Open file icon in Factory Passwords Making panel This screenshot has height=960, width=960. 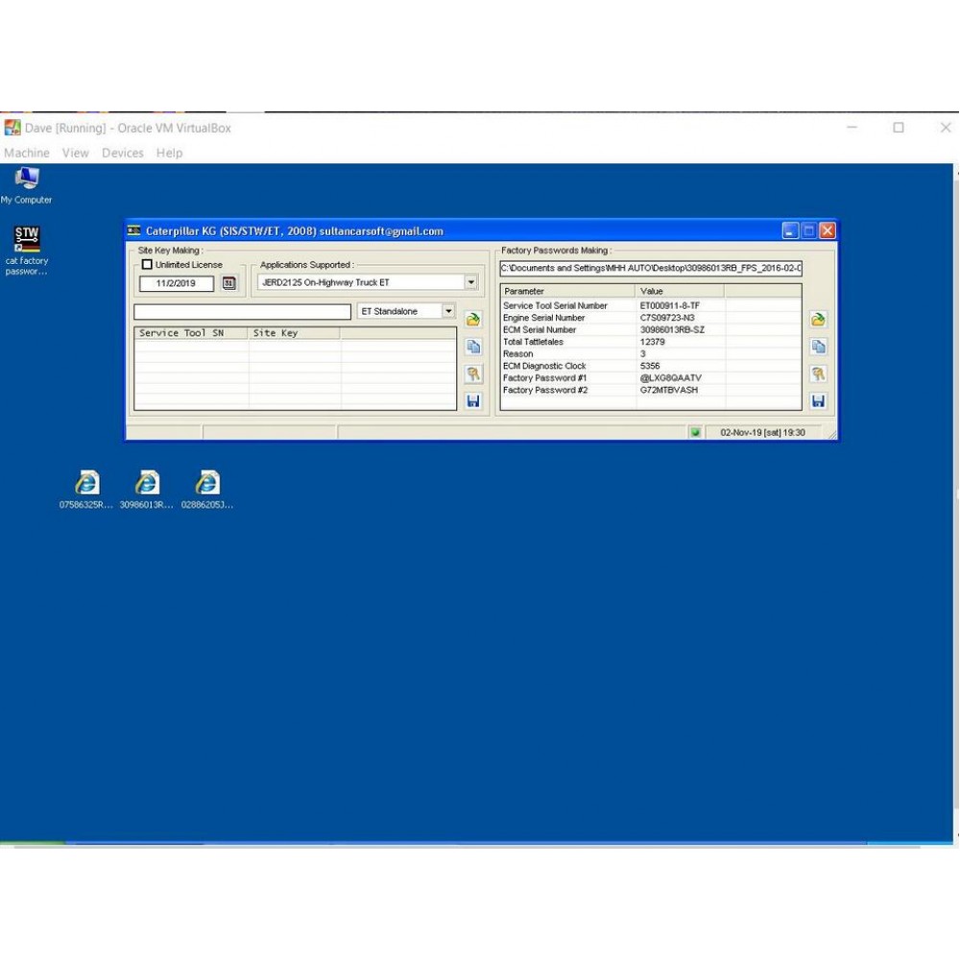pos(818,320)
